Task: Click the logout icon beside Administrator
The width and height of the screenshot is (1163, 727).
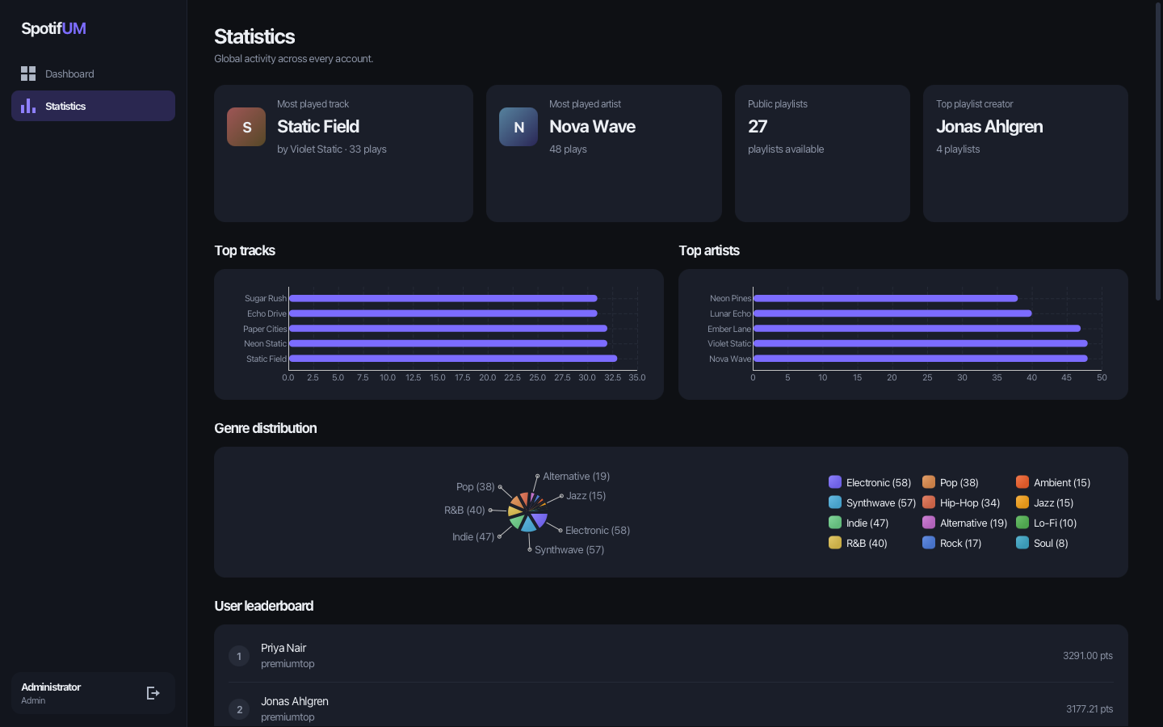Action: [153, 693]
